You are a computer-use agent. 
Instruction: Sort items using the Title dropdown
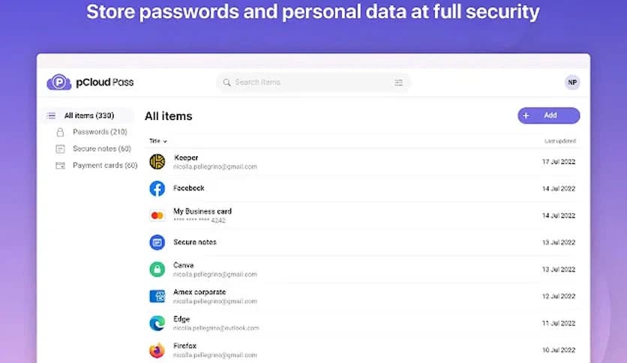click(x=157, y=141)
